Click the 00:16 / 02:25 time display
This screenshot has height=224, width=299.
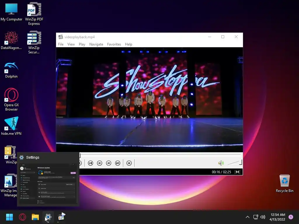[x=221, y=172]
